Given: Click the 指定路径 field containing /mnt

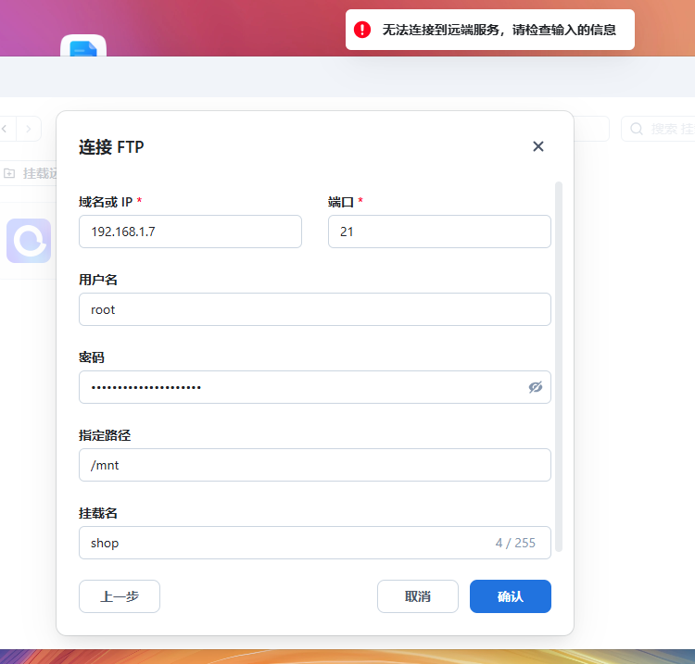Looking at the screenshot, I should [315, 465].
